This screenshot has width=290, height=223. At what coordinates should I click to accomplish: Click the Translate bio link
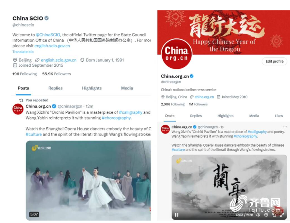tap(23, 52)
